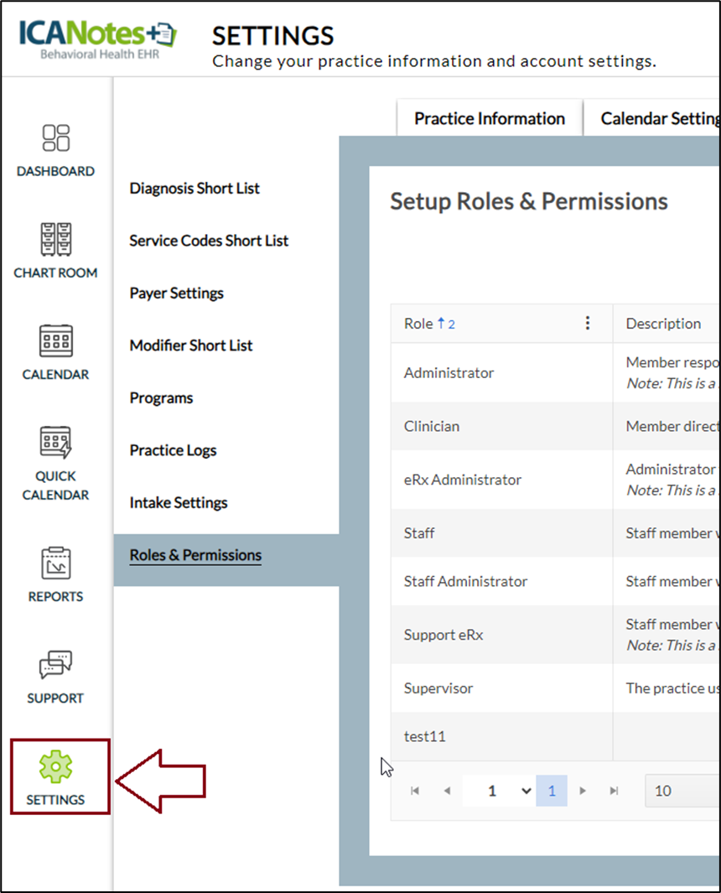721x893 pixels.
Task: Open the Reports icon
Action: click(56, 564)
